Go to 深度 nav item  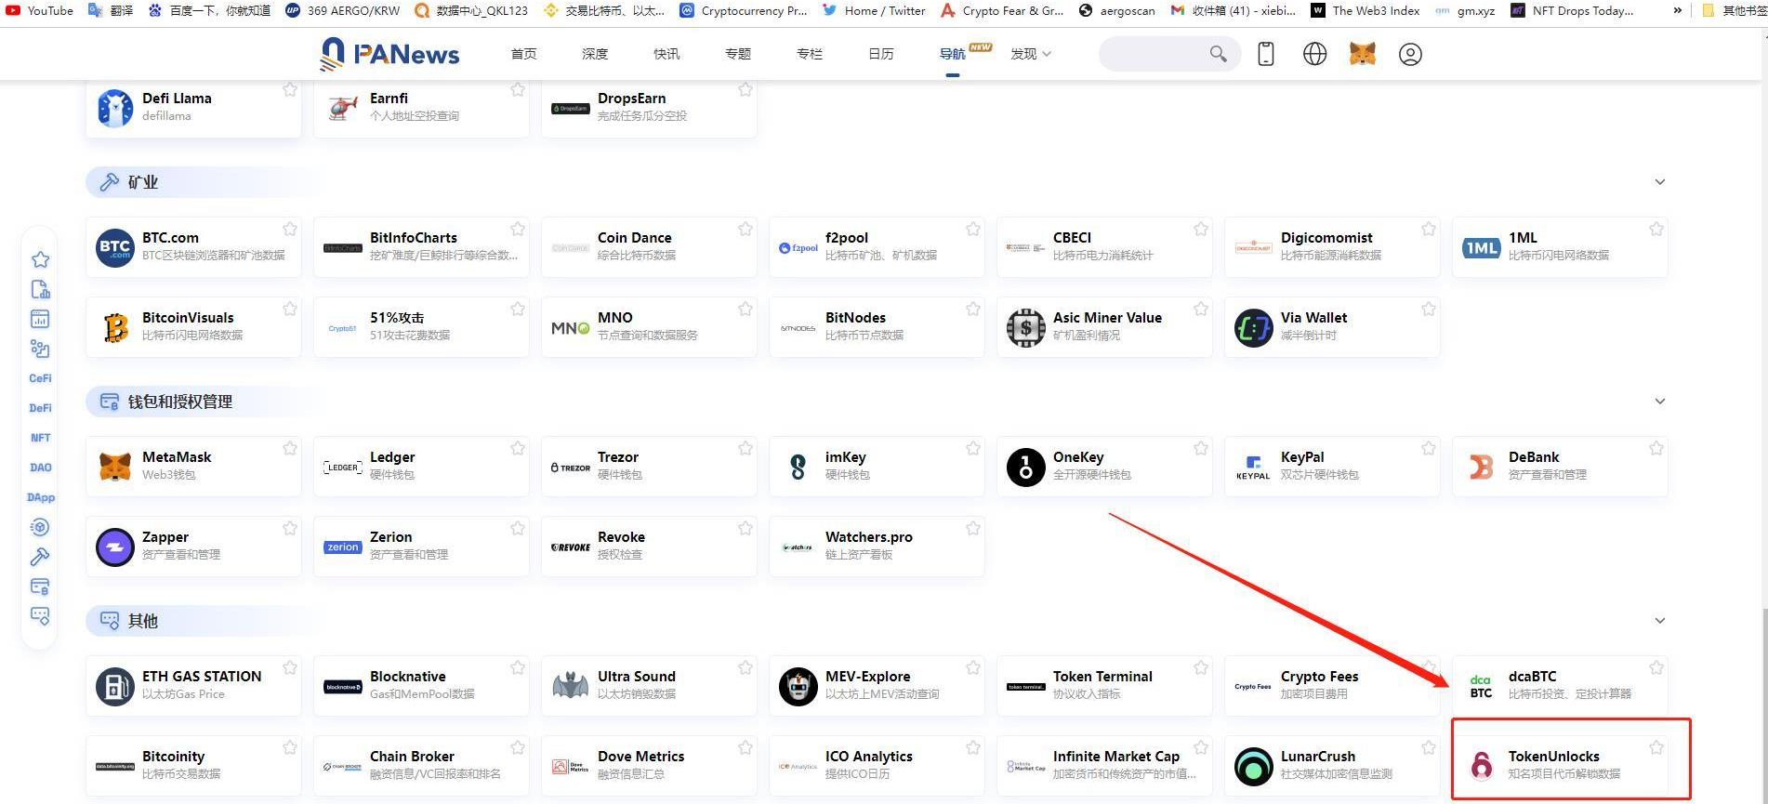[x=595, y=54]
